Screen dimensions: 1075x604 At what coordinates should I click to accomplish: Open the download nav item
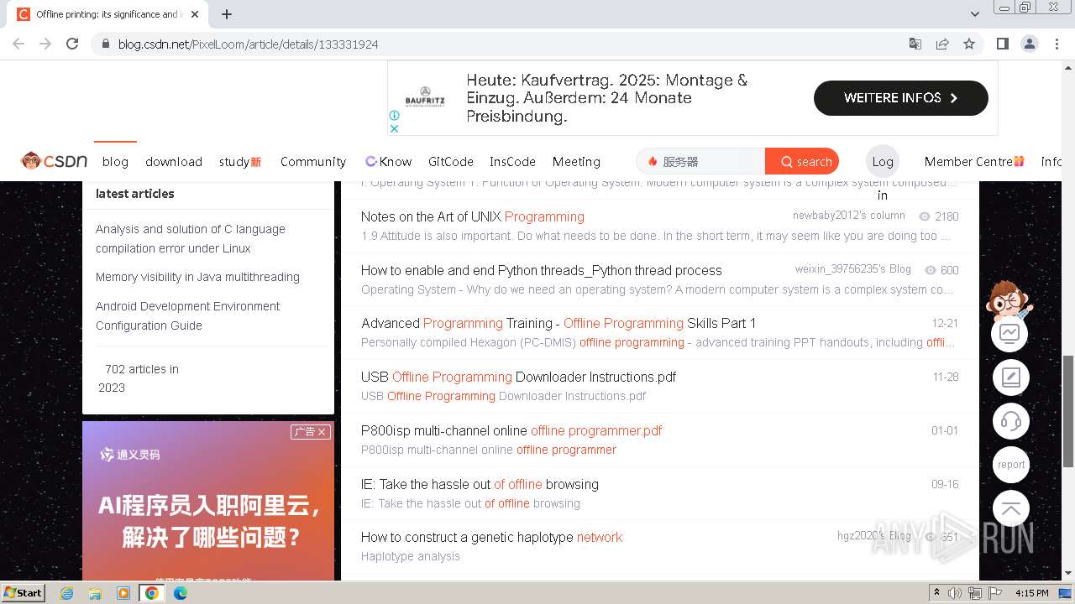pos(174,162)
